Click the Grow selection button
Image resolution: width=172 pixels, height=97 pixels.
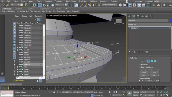pyautogui.click(x=155, y=72)
